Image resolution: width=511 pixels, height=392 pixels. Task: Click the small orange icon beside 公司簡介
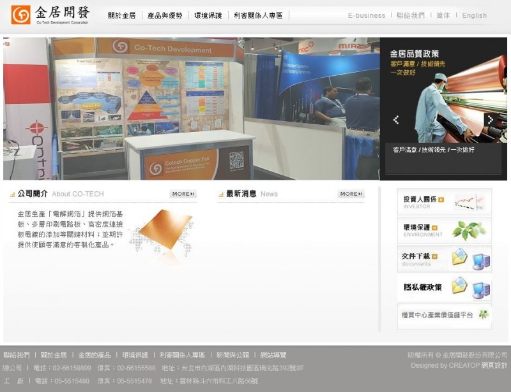[12, 194]
